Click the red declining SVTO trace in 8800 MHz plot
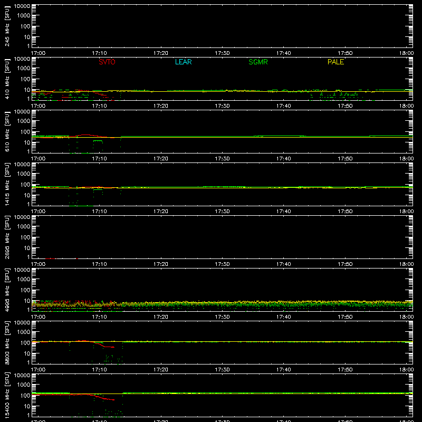The image size is (422, 422). pos(105,346)
